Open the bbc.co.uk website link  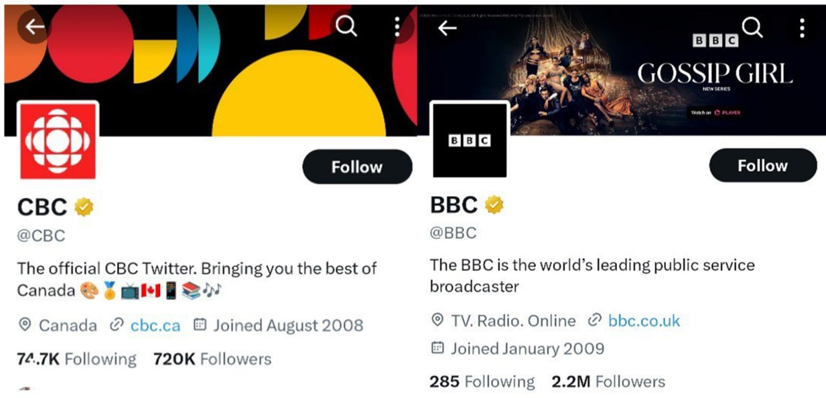(x=643, y=321)
